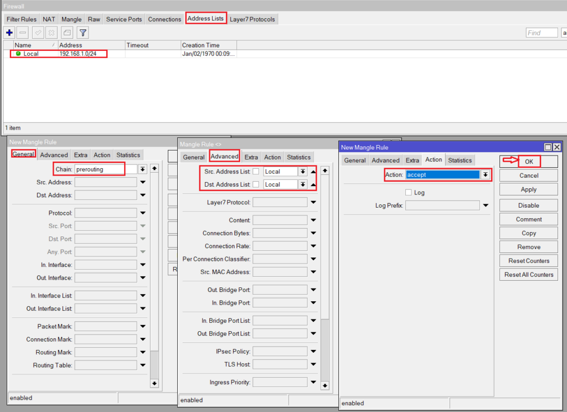The height and width of the screenshot is (412, 567).
Task: Open the Layer7 Protocols tab
Action: 252,19
